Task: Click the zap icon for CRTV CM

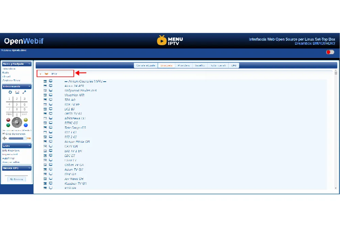Action: 45,146
